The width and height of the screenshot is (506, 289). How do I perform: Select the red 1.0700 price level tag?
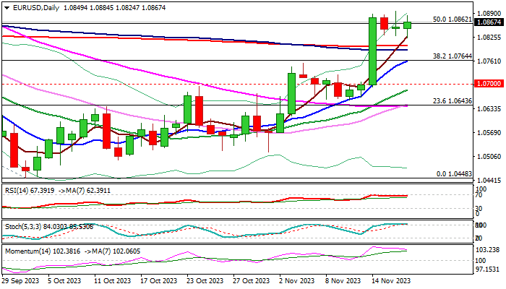489,84
